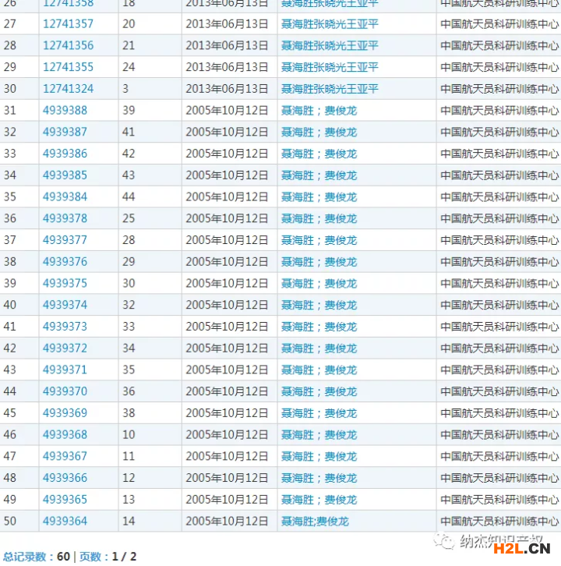Click registration number 4939386
The height and width of the screenshot is (566, 561).
65,154
